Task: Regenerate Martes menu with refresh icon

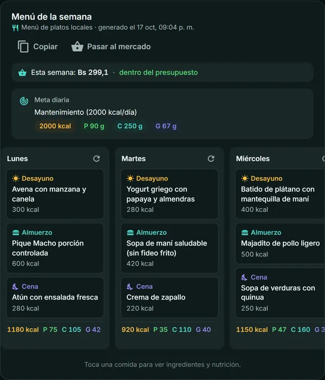Action: [211, 158]
